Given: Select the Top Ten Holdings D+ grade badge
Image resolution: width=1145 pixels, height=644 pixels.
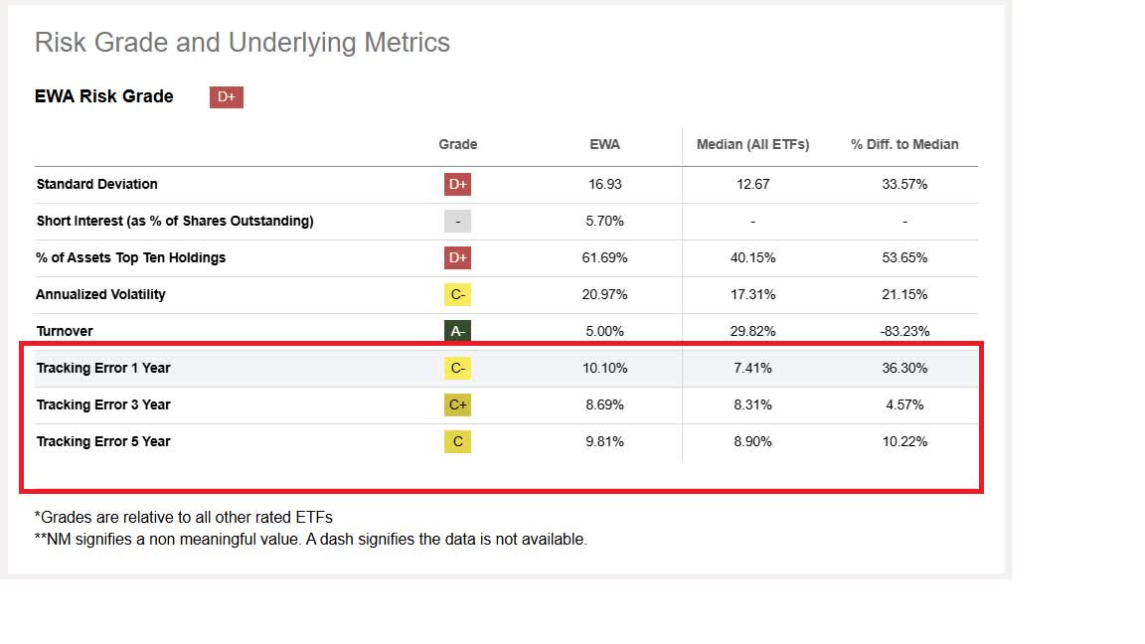Looking at the screenshot, I should pyautogui.click(x=457, y=257).
